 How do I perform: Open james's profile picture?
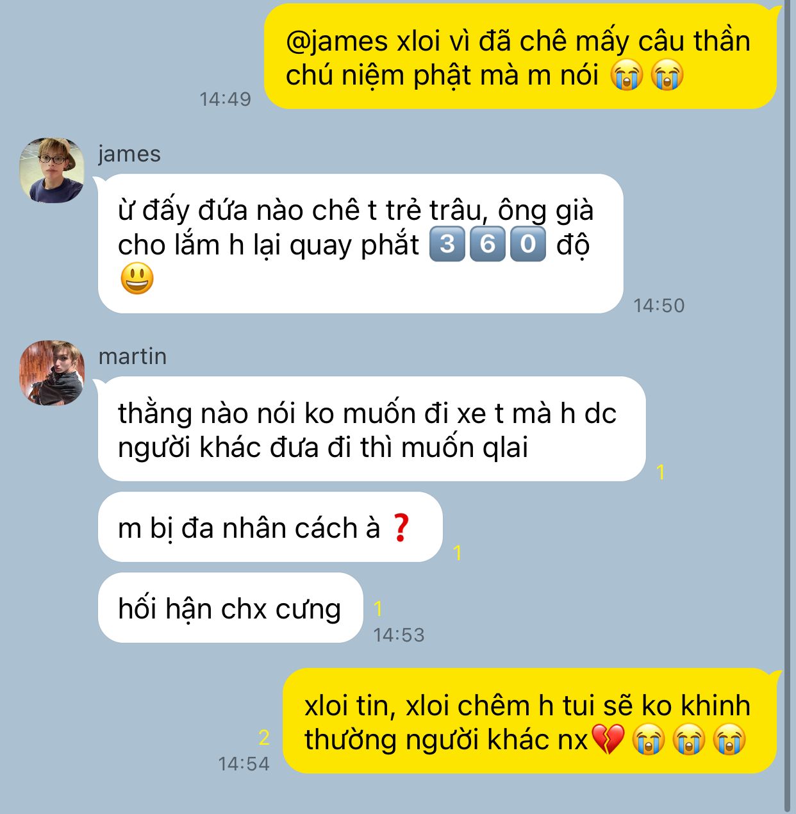pos(52,170)
